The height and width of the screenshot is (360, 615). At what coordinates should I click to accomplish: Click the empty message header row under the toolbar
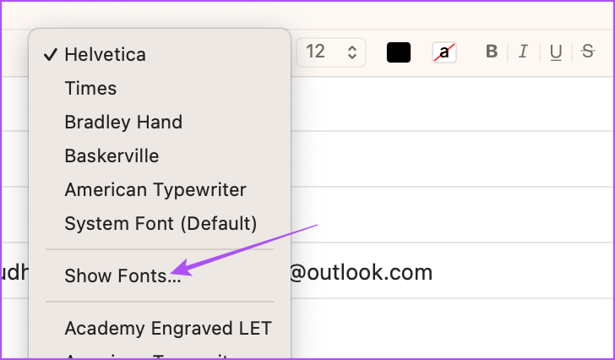451,104
